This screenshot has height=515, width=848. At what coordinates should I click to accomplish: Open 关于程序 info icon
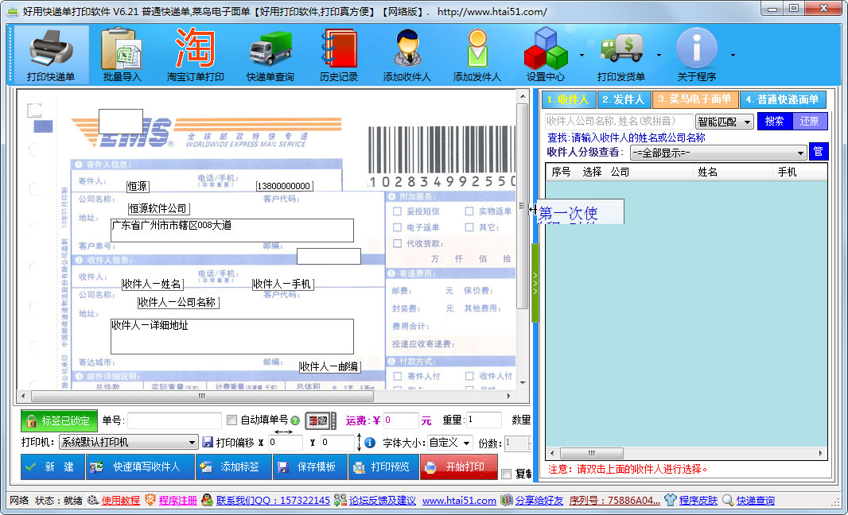697,55
